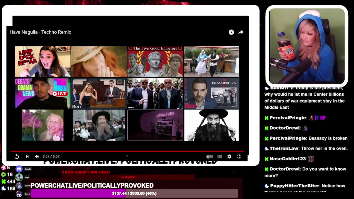Click the green Kick K icon showing 444
This screenshot has width=354, height=199.
click(4, 182)
